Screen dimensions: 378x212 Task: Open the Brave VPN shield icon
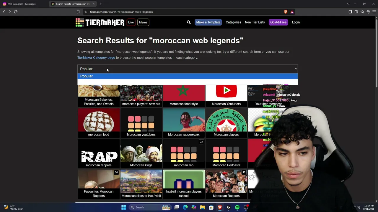tap(368, 12)
